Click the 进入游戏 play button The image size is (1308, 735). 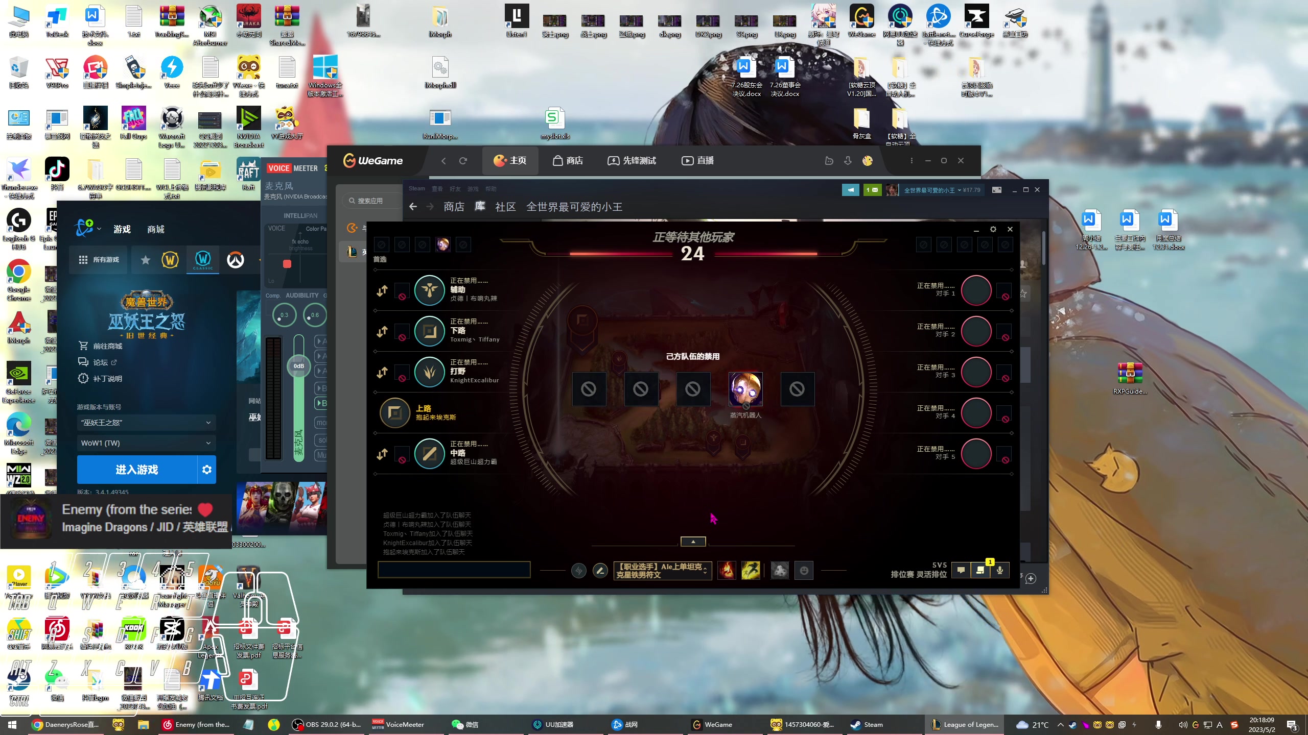(137, 470)
